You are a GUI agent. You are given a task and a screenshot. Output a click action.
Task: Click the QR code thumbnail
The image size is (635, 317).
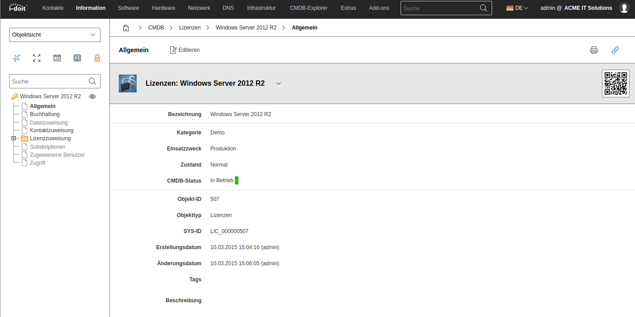pyautogui.click(x=615, y=83)
